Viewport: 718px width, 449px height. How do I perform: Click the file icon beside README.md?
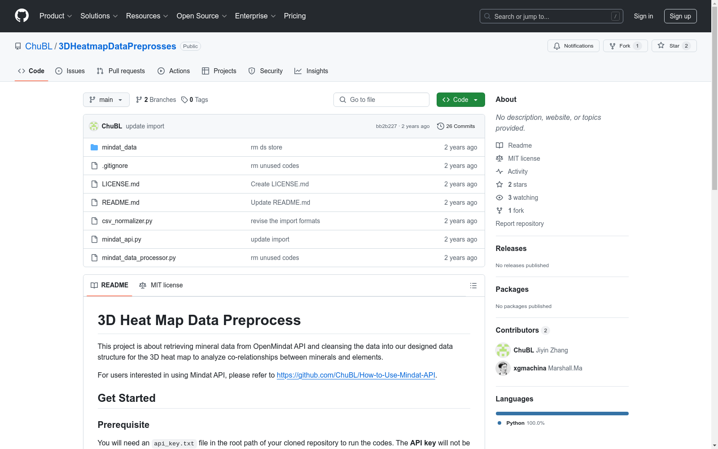(x=94, y=202)
